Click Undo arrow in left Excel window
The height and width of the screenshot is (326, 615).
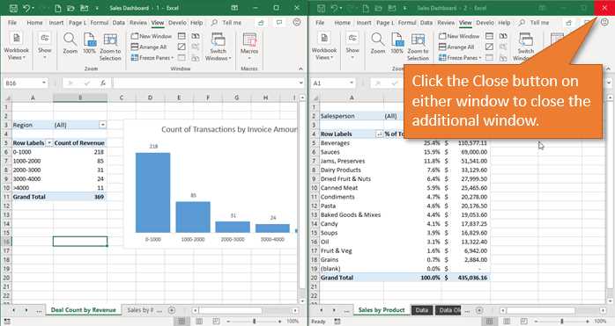(26, 8)
